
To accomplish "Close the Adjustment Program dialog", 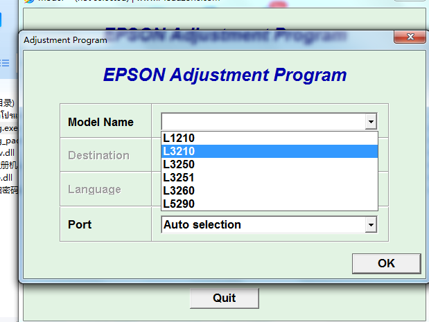I will point(410,37).
